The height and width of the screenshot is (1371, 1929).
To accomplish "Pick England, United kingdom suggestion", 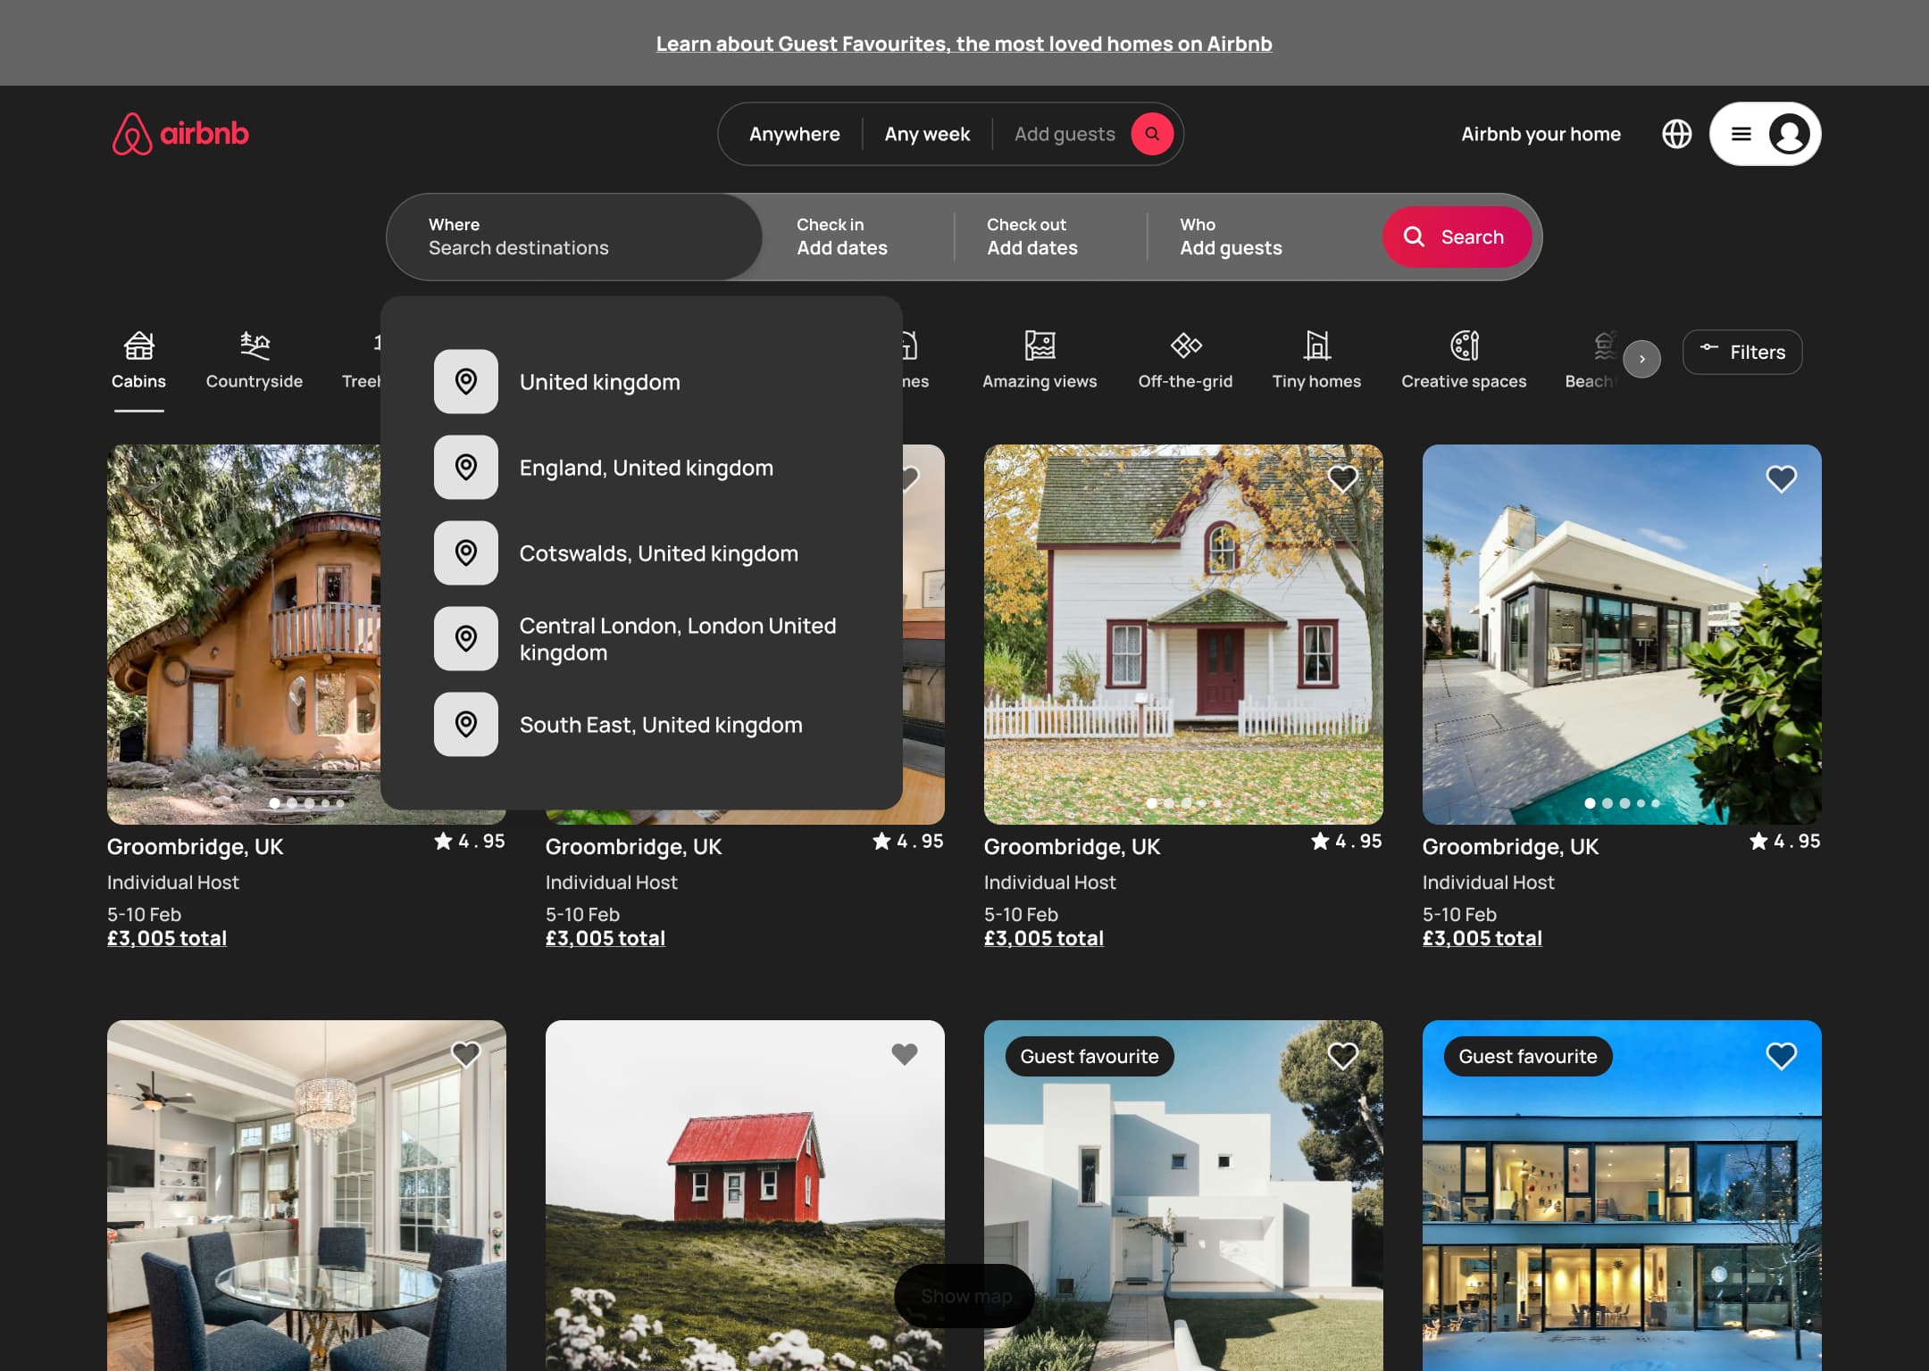I will point(641,467).
